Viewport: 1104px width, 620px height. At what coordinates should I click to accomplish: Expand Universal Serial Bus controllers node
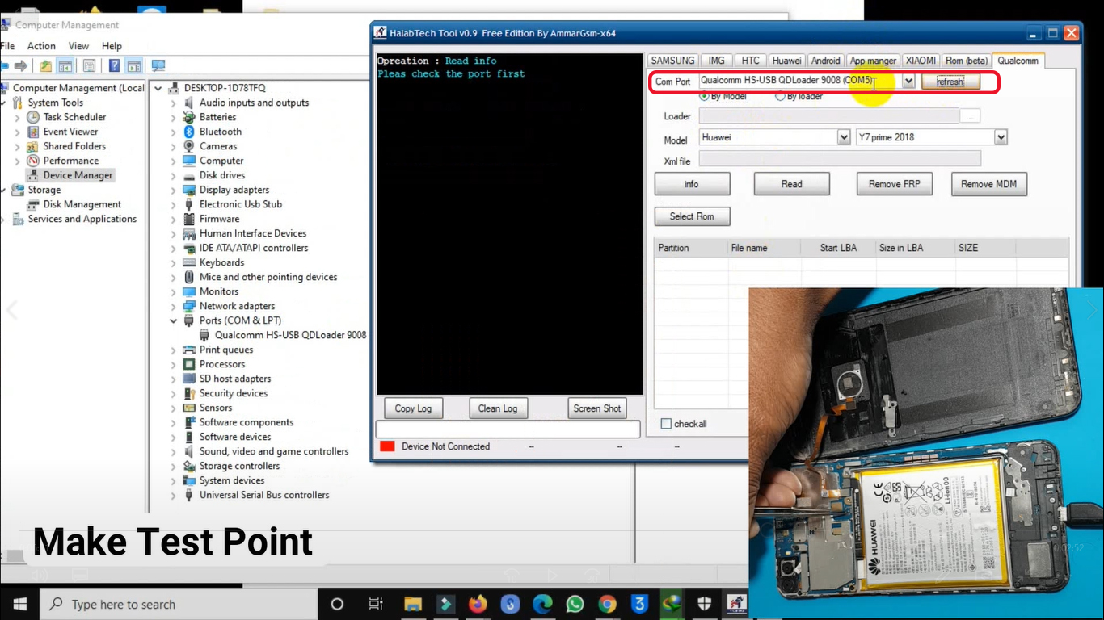pos(173,496)
